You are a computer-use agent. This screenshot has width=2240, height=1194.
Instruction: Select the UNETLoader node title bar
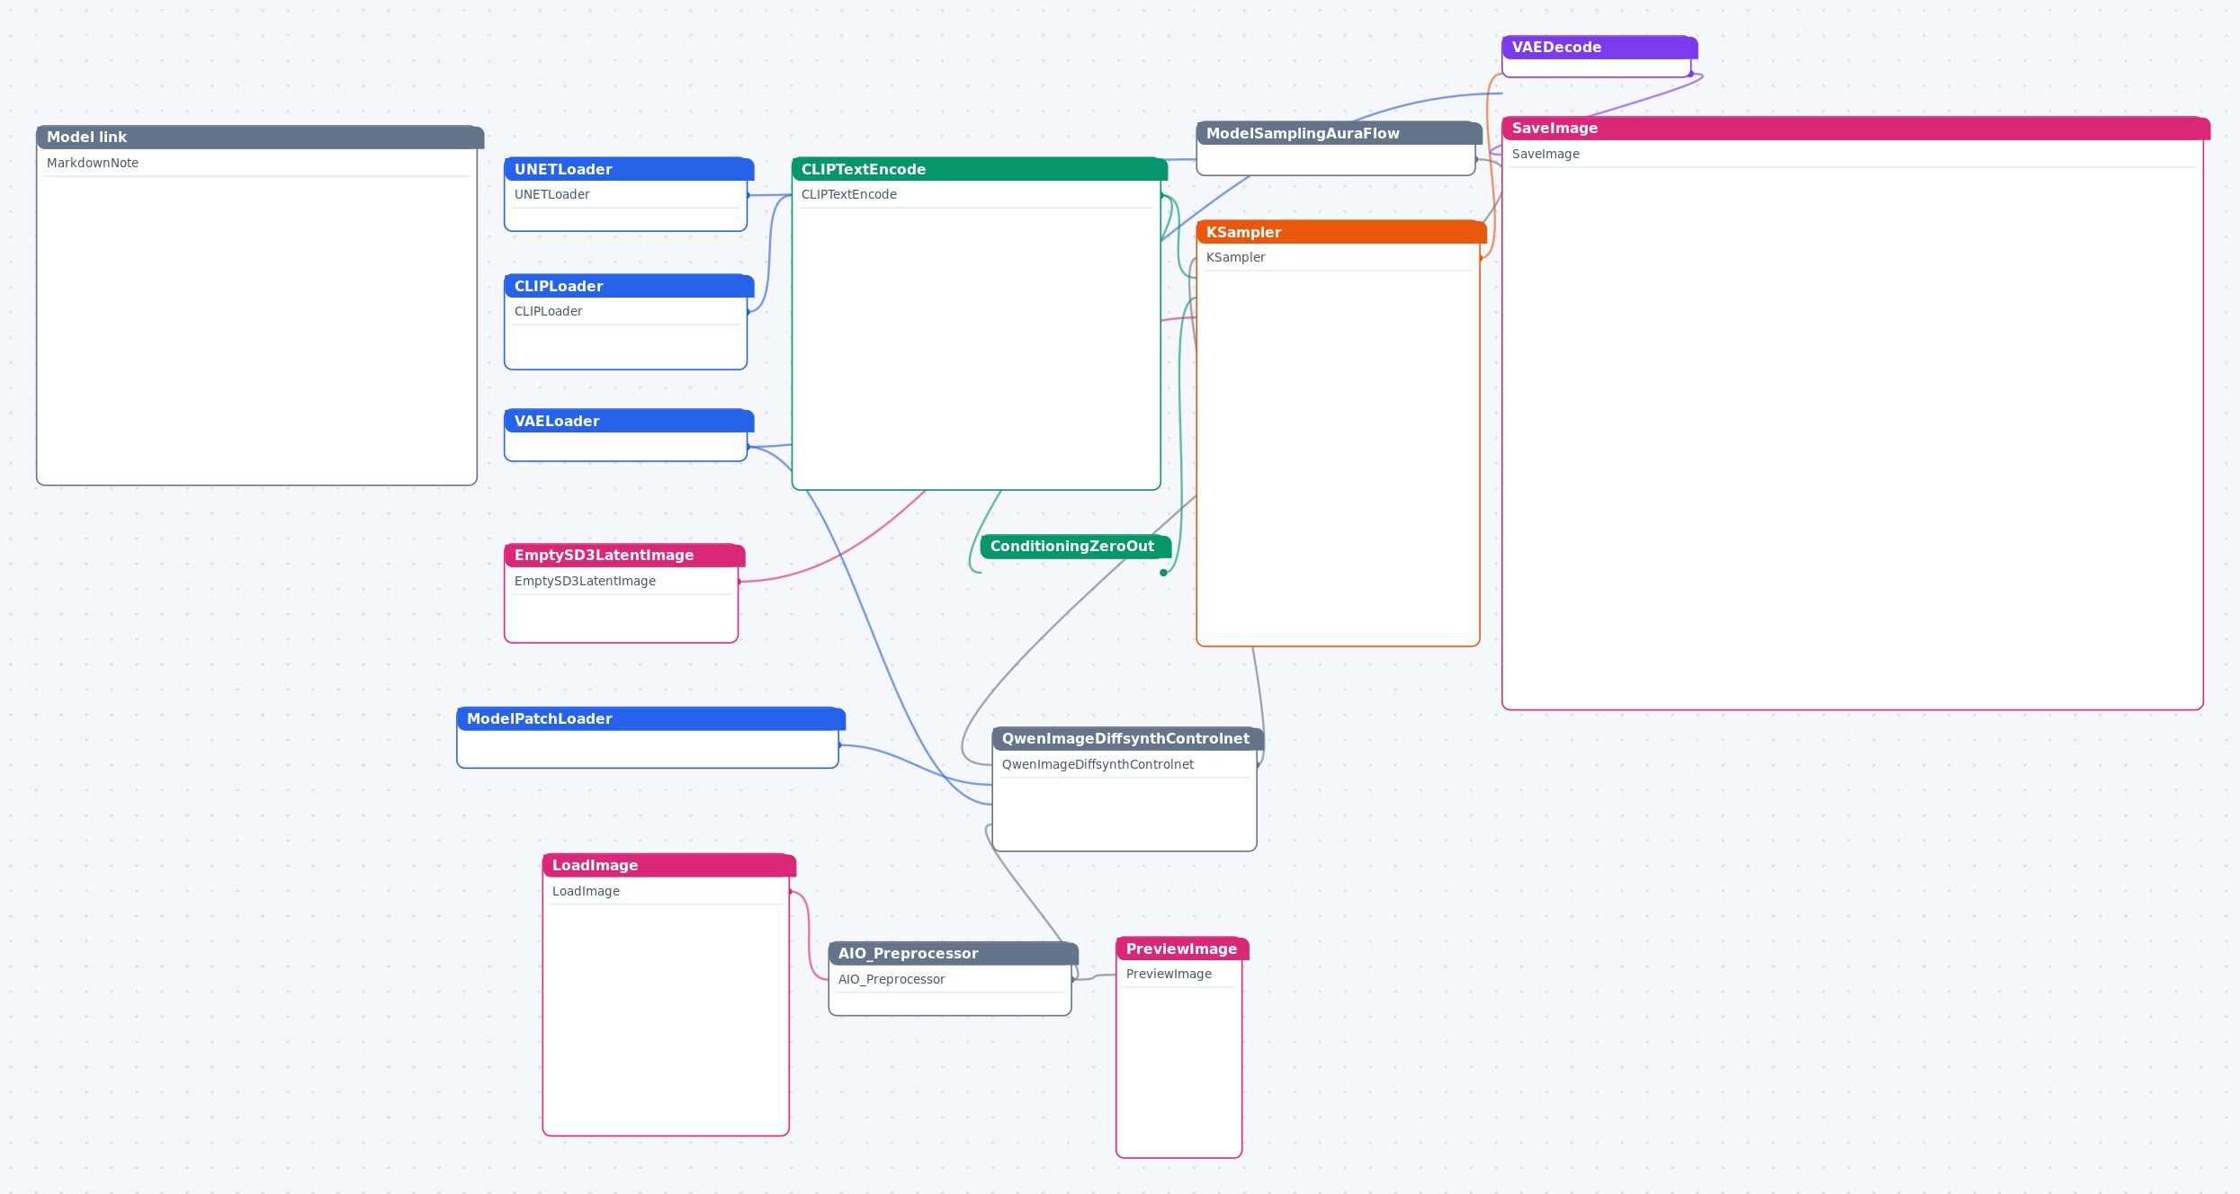629,169
